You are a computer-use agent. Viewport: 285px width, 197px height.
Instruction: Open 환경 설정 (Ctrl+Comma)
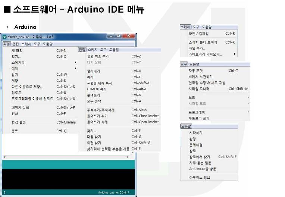click(x=40, y=122)
